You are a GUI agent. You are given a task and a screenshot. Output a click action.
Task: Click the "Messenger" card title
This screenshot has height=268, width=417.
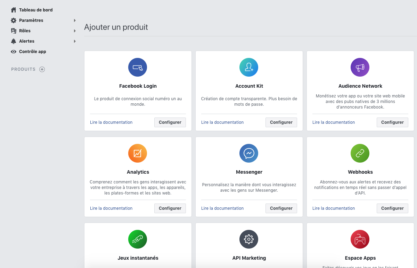click(x=249, y=172)
